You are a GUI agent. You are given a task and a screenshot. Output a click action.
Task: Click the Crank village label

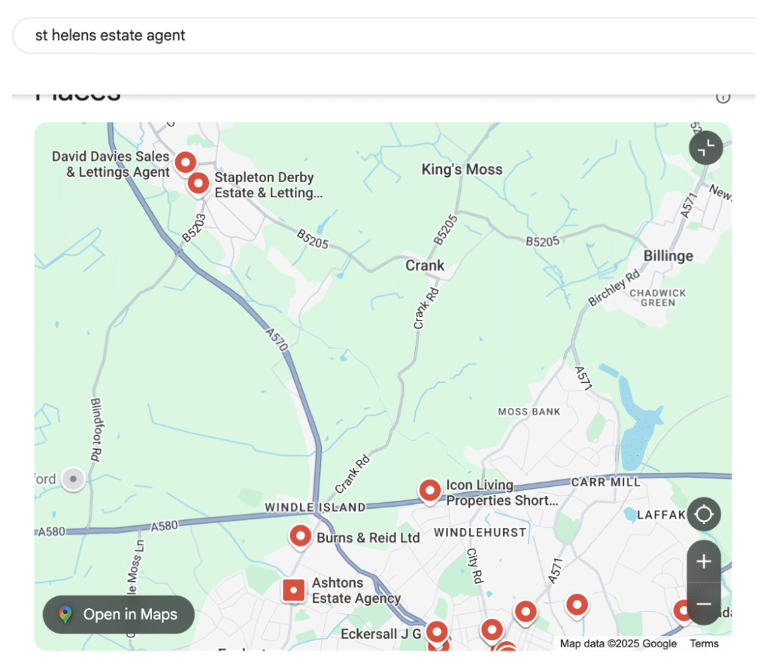point(424,266)
